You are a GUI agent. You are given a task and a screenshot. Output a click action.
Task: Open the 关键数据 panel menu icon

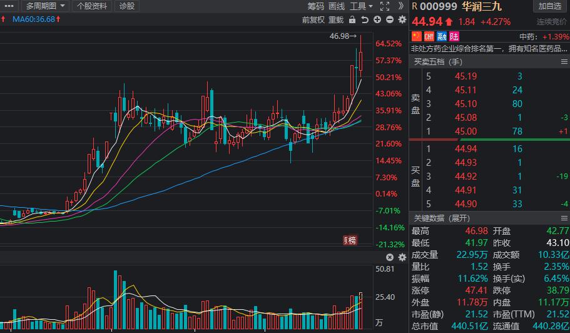point(564,218)
